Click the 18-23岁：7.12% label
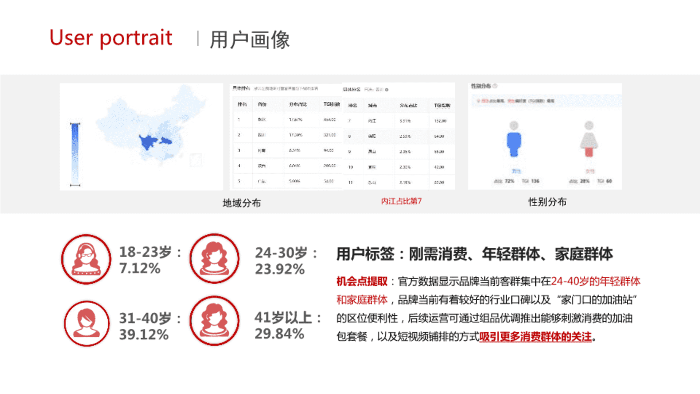700x394 pixels. click(x=150, y=260)
